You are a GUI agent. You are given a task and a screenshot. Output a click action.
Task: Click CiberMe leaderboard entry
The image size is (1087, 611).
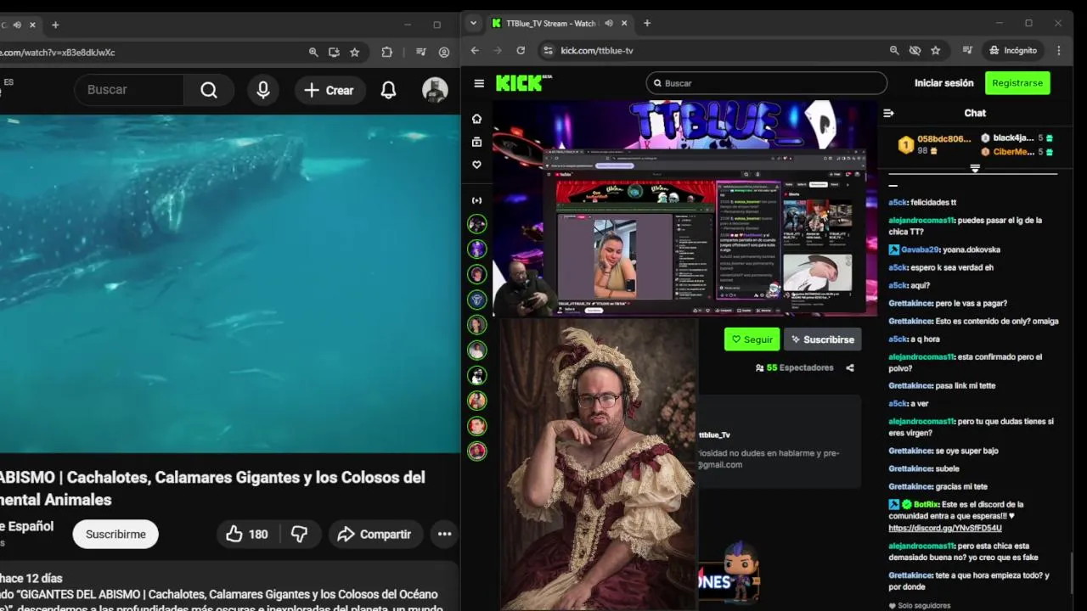[1017, 152]
